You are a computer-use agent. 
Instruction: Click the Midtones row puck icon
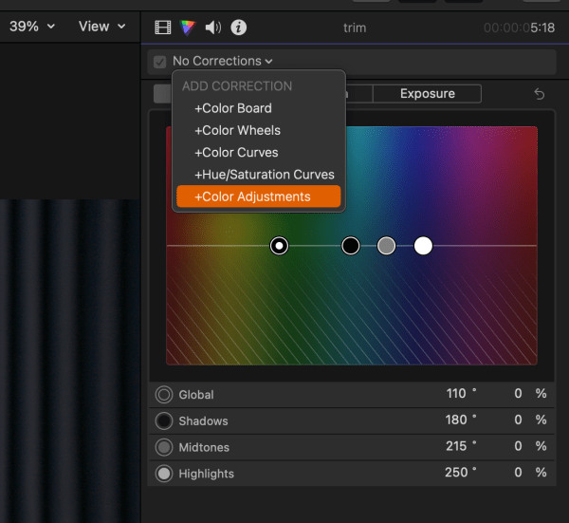click(163, 447)
